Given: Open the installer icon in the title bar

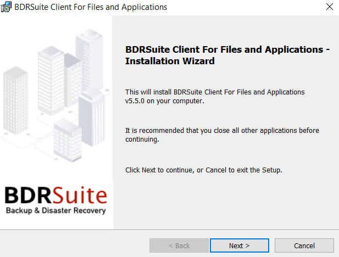Looking at the screenshot, I should pos(6,7).
